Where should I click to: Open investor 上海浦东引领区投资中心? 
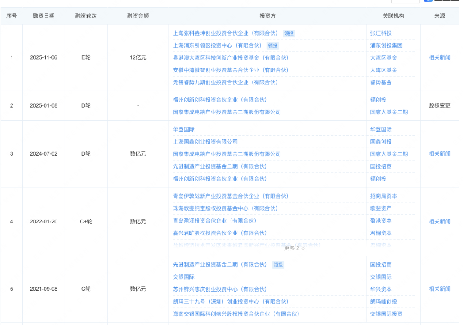217,46
